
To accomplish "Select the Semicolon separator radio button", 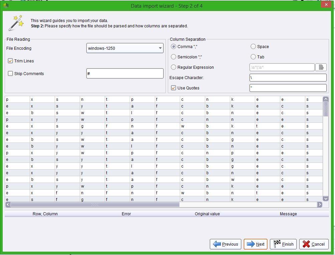I will [x=174, y=57].
